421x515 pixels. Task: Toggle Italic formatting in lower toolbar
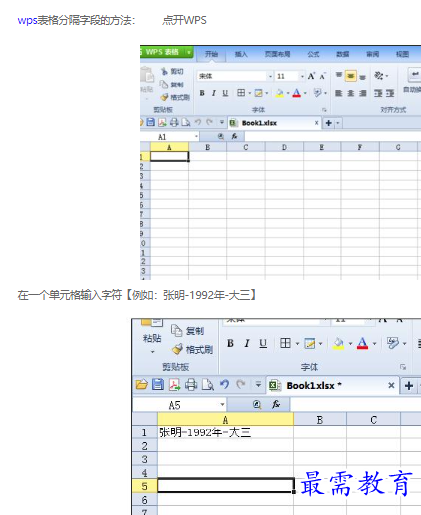click(x=247, y=343)
